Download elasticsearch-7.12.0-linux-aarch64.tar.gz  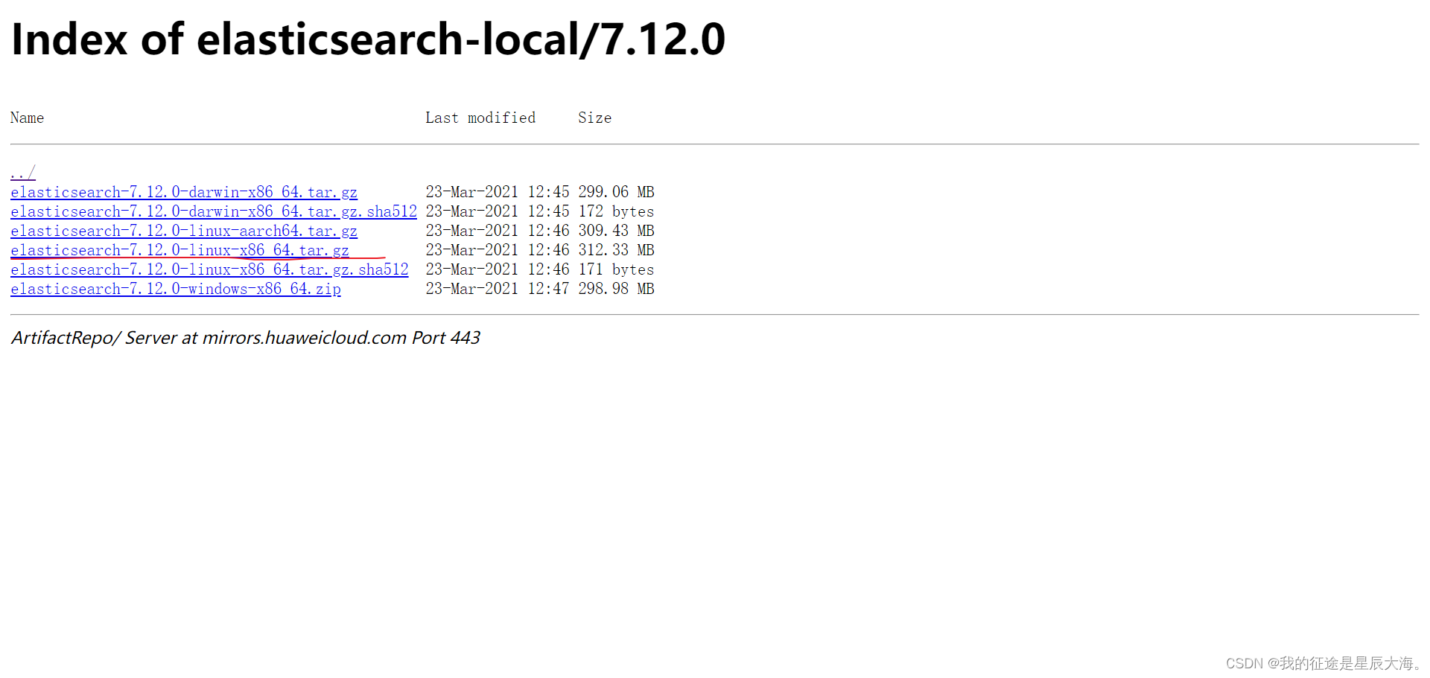[x=184, y=231]
